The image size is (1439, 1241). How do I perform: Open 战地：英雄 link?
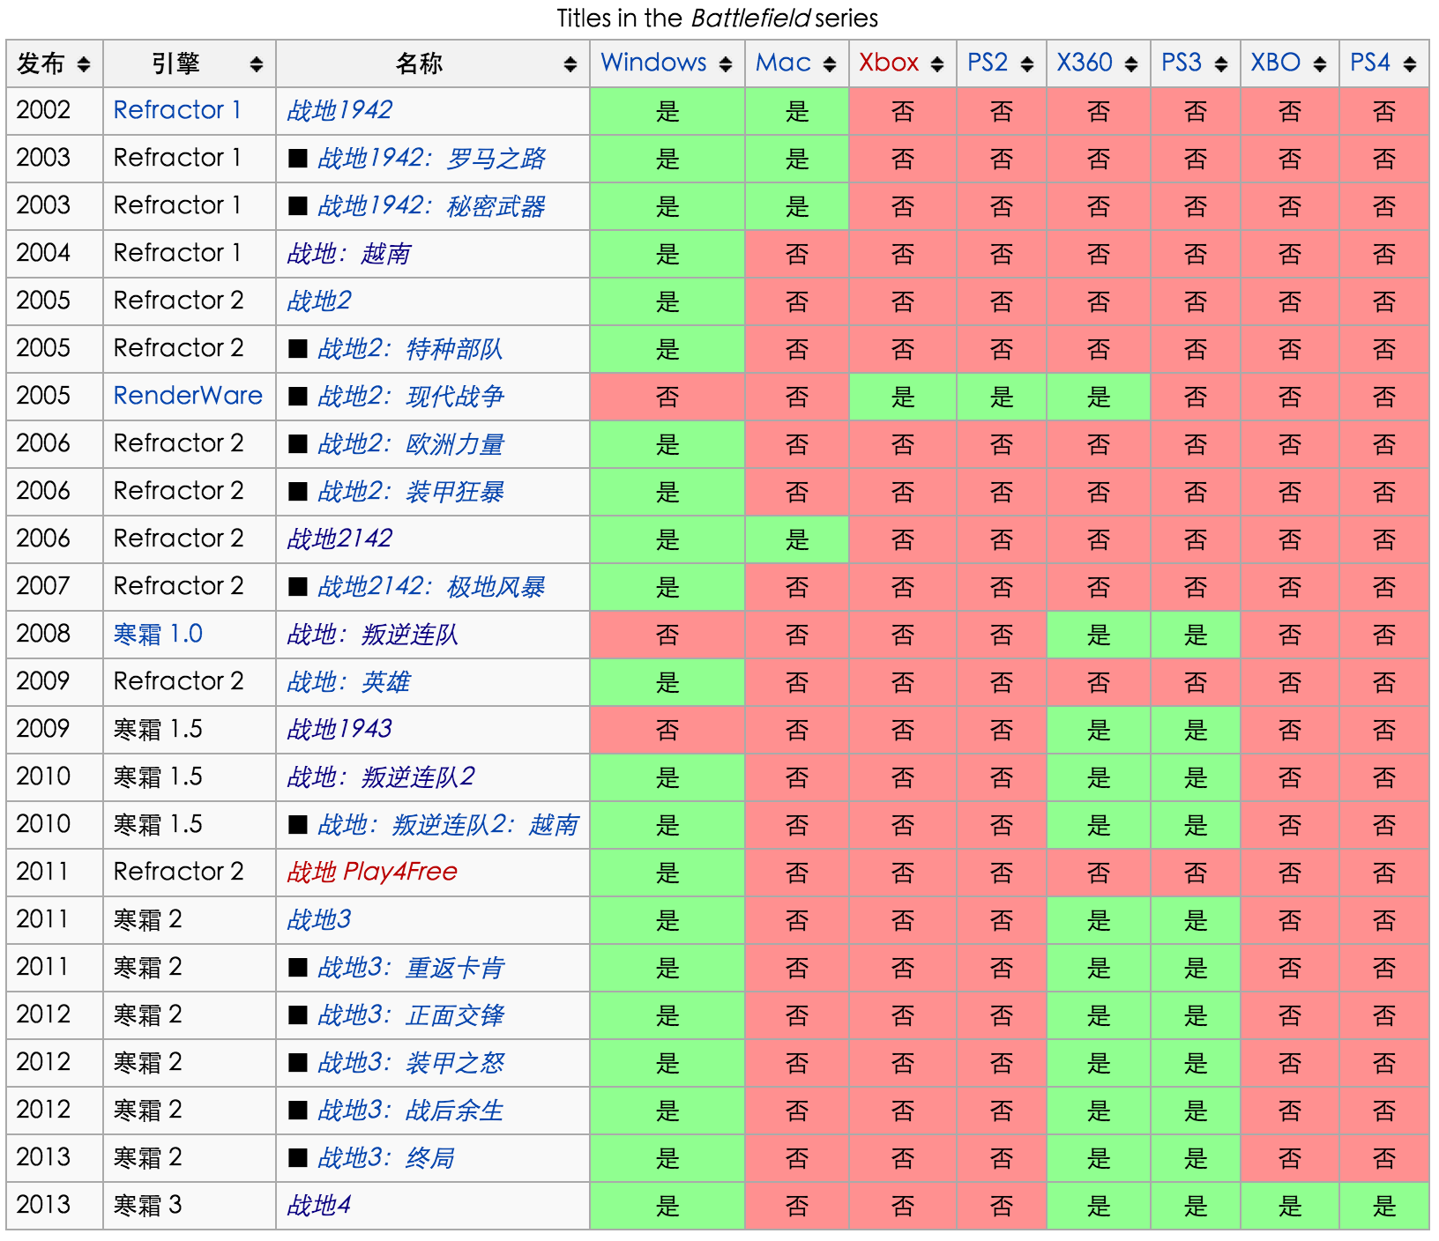pyautogui.click(x=349, y=681)
